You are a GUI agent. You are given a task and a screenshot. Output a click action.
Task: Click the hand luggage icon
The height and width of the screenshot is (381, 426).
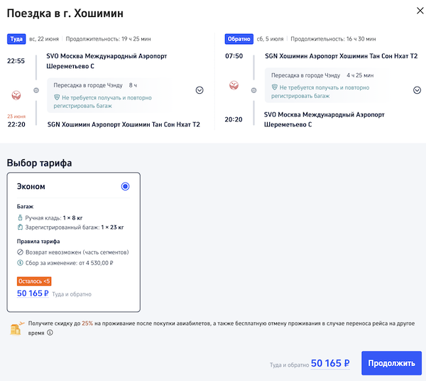pyautogui.click(x=20, y=217)
